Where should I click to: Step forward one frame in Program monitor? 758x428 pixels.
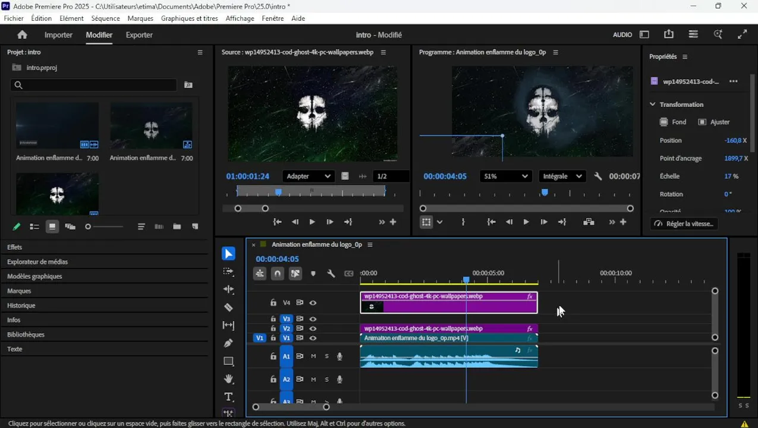tap(544, 222)
